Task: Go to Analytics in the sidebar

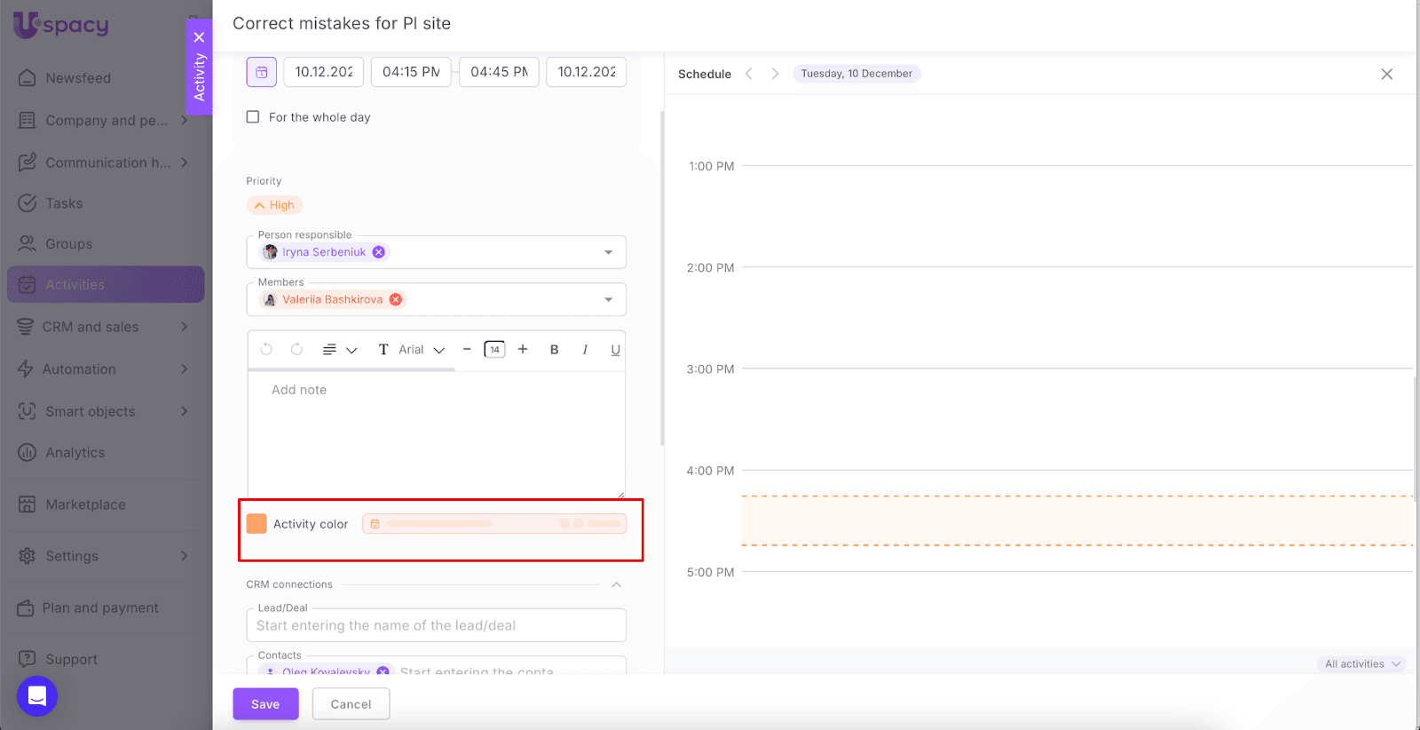Action: pyautogui.click(x=75, y=453)
